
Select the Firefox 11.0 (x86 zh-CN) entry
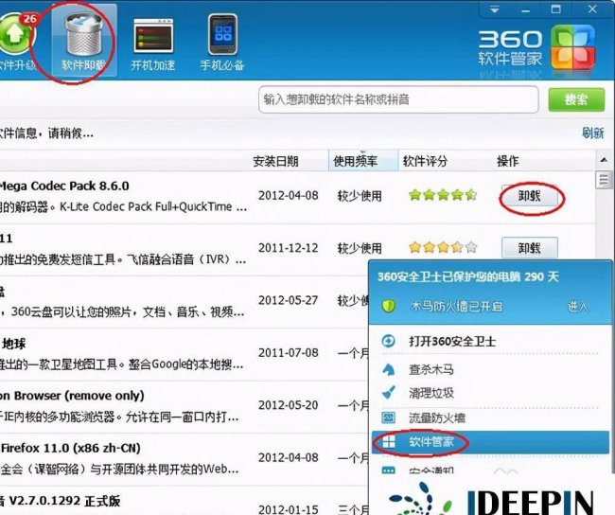[71, 448]
